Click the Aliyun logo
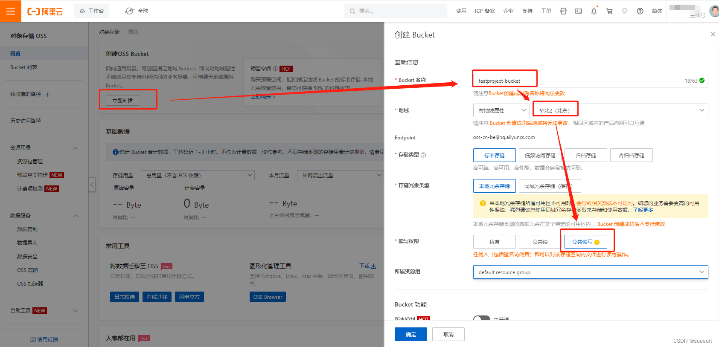The width and height of the screenshot is (719, 347). pos(45,11)
